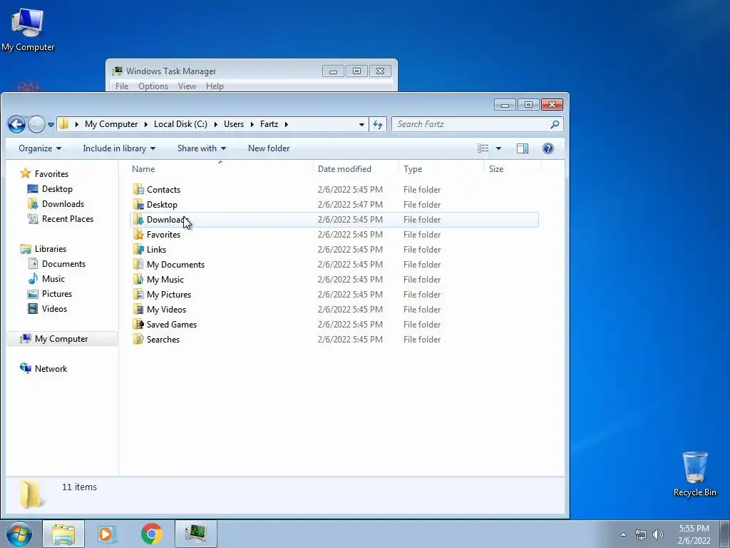Select the Contacts folder icon
The image size is (730, 548).
138,189
